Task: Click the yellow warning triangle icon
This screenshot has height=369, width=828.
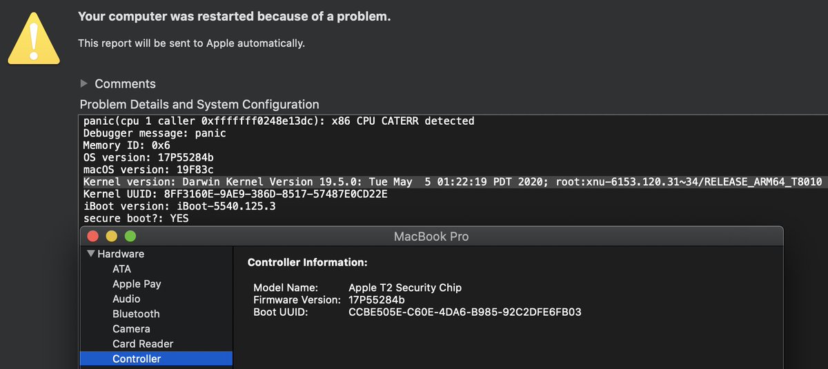Action: (33, 39)
